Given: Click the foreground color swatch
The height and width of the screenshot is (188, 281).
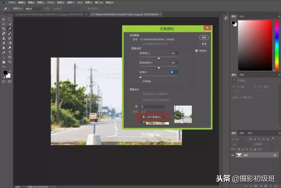Looking at the screenshot, I should 6,72.
